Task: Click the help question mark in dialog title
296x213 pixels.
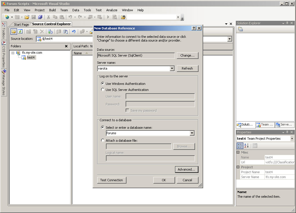Action: click(x=194, y=28)
